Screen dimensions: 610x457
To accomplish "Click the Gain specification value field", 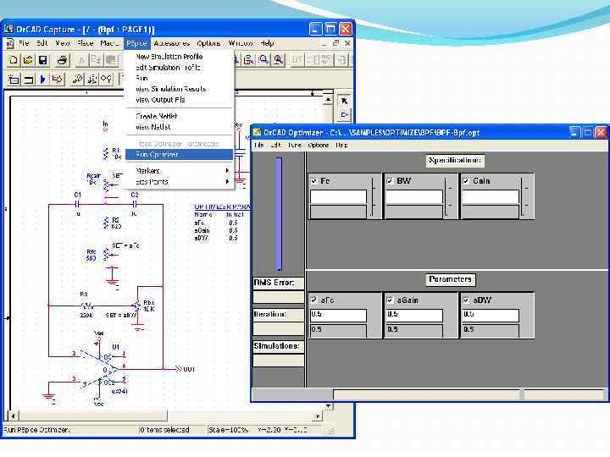I will click(x=491, y=196).
